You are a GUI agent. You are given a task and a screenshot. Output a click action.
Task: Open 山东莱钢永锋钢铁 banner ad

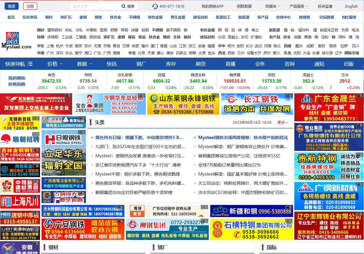point(183,104)
